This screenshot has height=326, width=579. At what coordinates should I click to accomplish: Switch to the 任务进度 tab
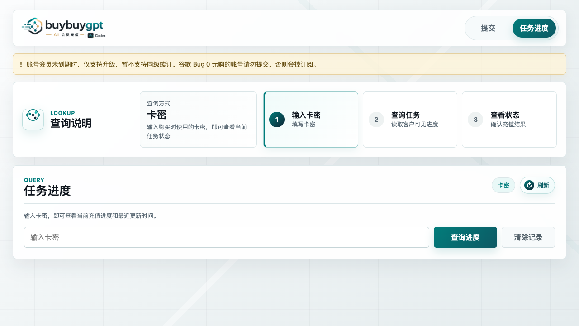pyautogui.click(x=534, y=28)
